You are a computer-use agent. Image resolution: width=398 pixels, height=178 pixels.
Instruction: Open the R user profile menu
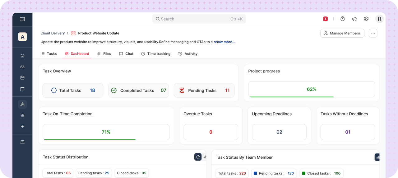click(x=379, y=19)
